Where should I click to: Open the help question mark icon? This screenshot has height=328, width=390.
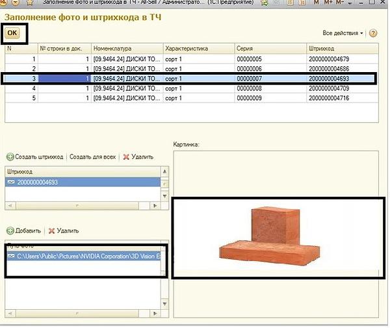coord(373,32)
